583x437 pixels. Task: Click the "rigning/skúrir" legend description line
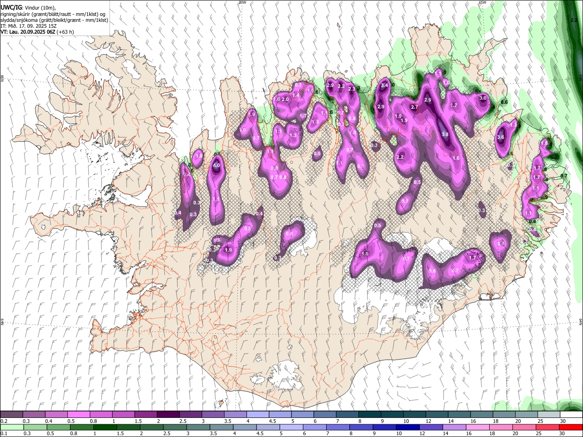[x=54, y=14]
